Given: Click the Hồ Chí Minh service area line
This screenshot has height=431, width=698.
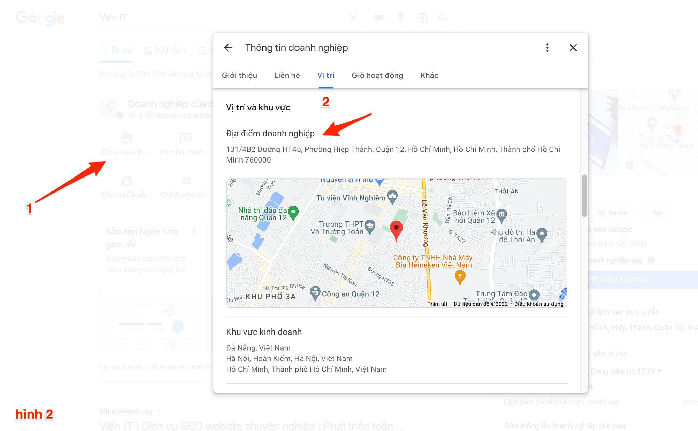Looking at the screenshot, I should click(306, 369).
